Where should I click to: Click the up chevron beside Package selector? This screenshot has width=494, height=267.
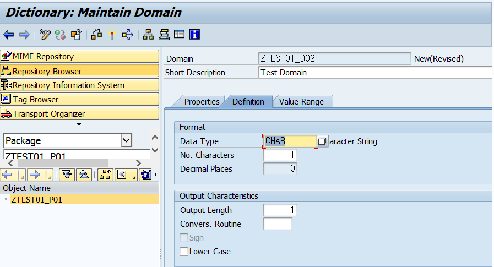point(155,138)
